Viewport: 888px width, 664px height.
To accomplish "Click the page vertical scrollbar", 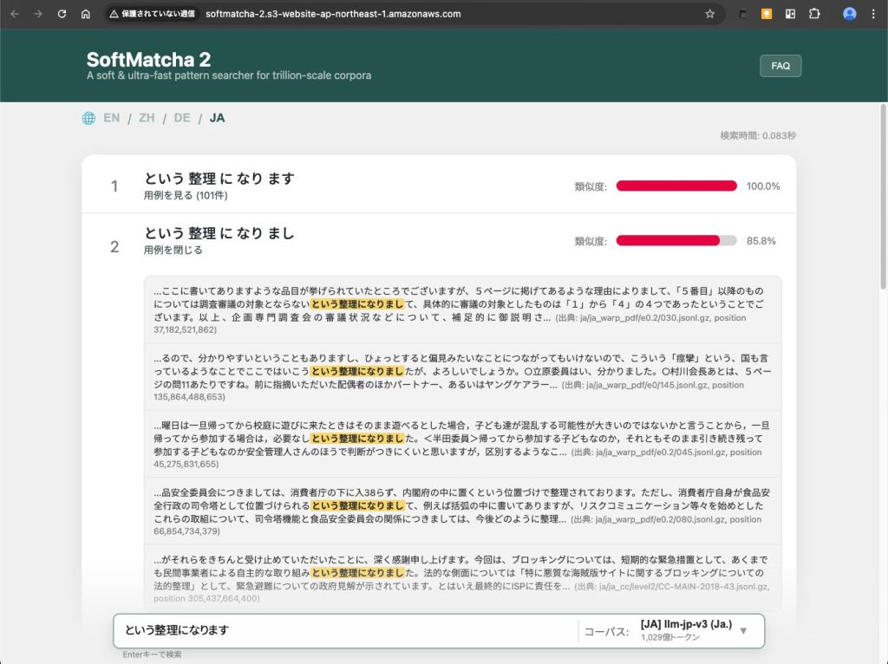I will point(883,195).
